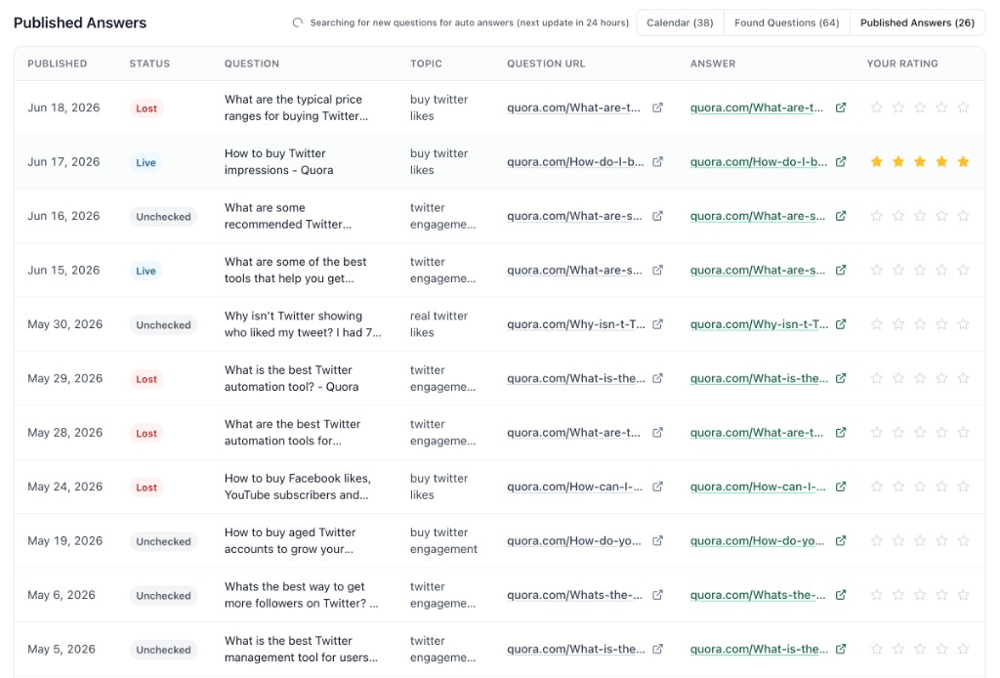Viewport: 1000px width, 678px height.
Task: Open external link icon for May 24 answer
Action: [841, 487]
